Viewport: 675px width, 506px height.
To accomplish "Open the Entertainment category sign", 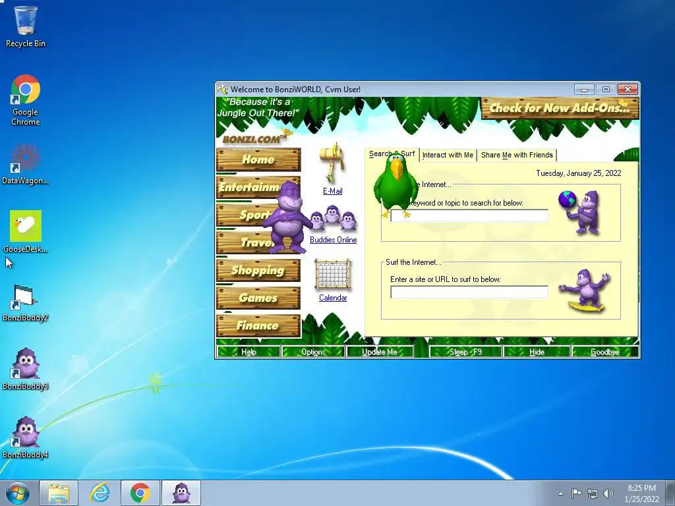I will (x=258, y=187).
